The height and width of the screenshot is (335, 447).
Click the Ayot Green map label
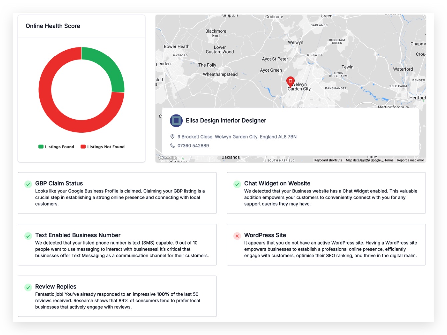(x=271, y=70)
